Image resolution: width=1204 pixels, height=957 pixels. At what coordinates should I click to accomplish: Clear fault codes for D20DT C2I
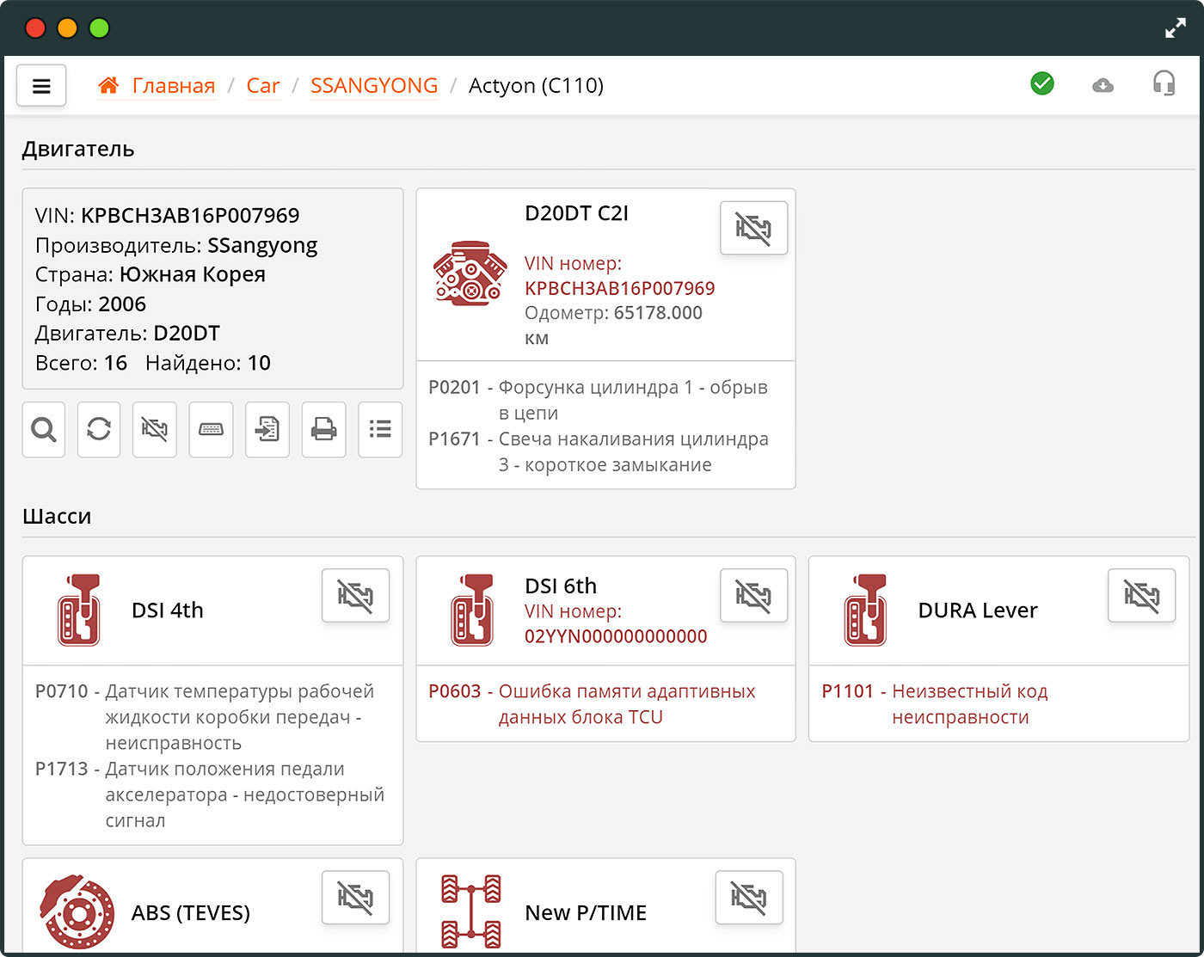(753, 228)
